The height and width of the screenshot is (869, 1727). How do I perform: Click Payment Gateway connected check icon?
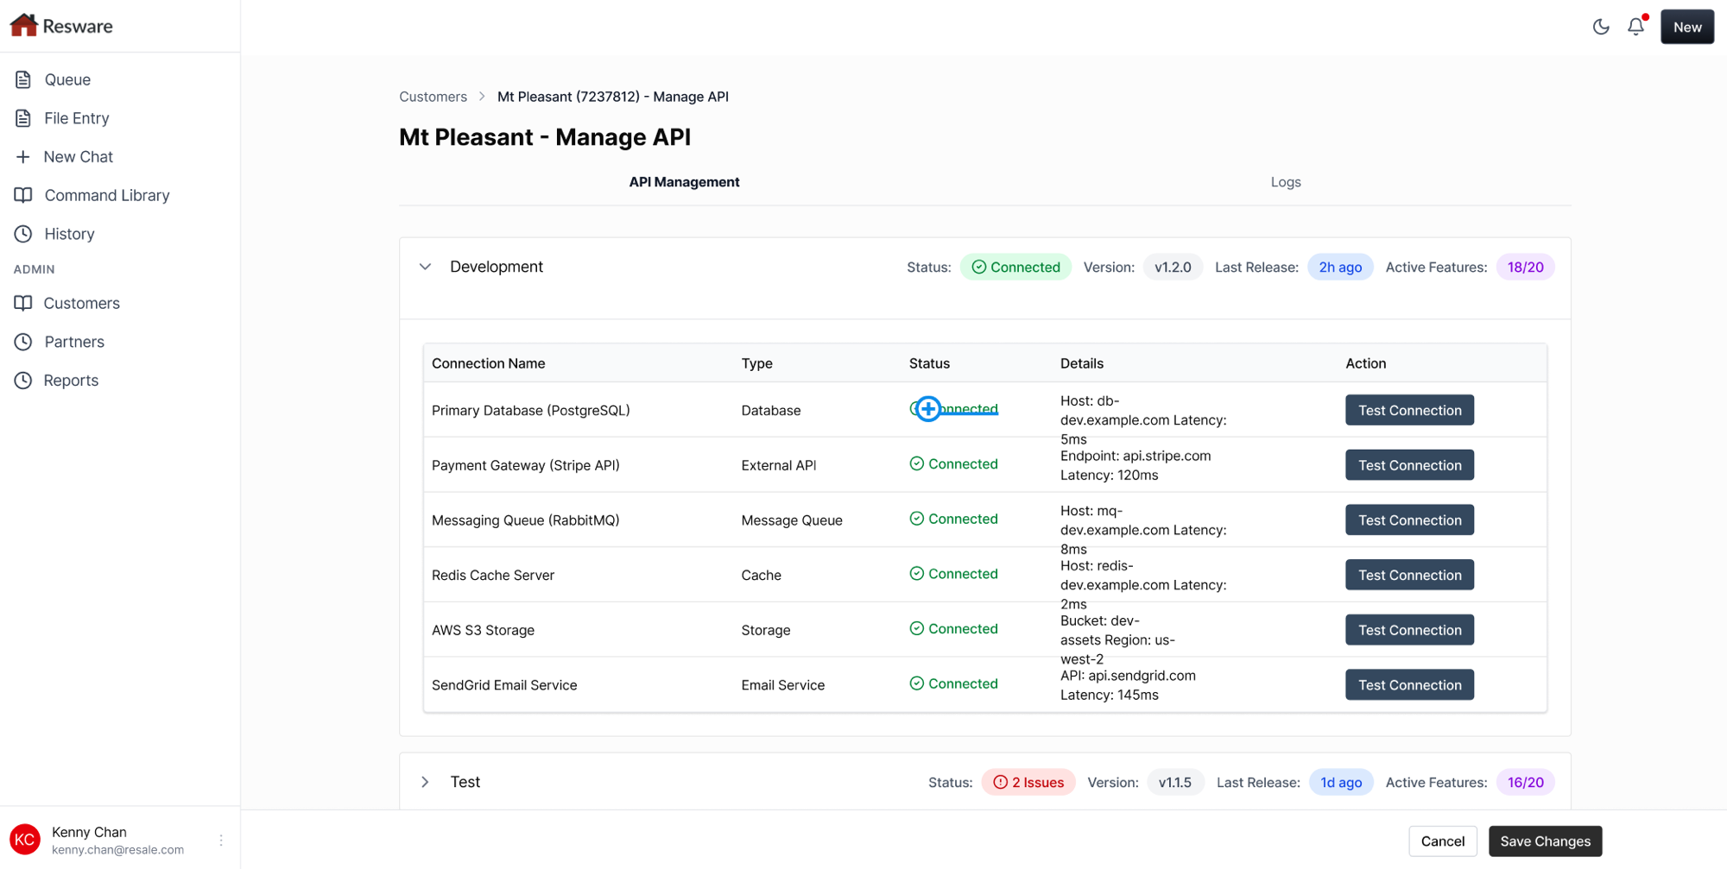coord(917,464)
